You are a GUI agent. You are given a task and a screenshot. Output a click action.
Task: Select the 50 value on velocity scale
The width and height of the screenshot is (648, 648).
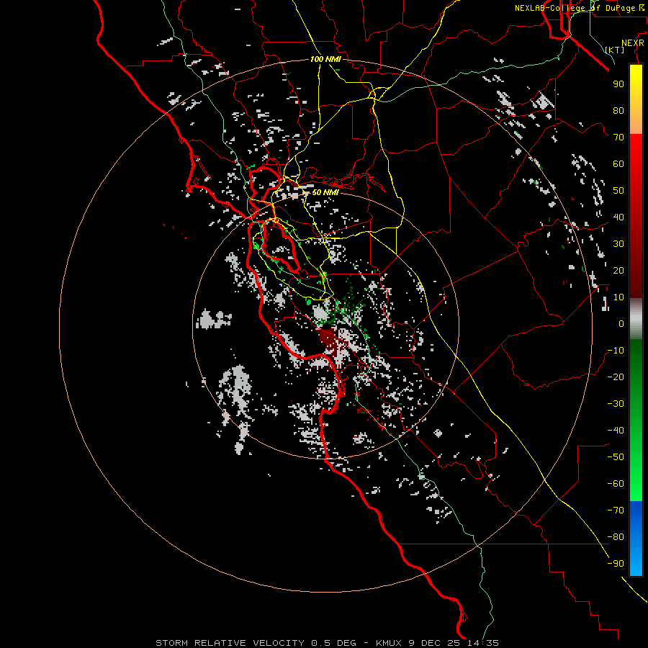(618, 191)
